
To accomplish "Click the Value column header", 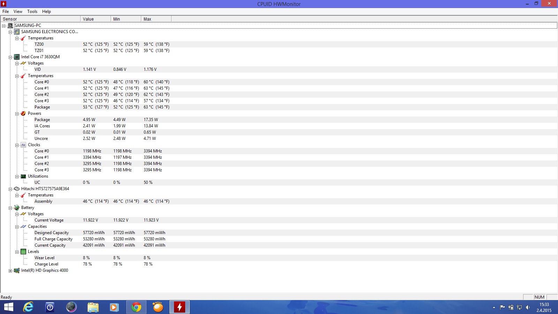I will [96, 19].
